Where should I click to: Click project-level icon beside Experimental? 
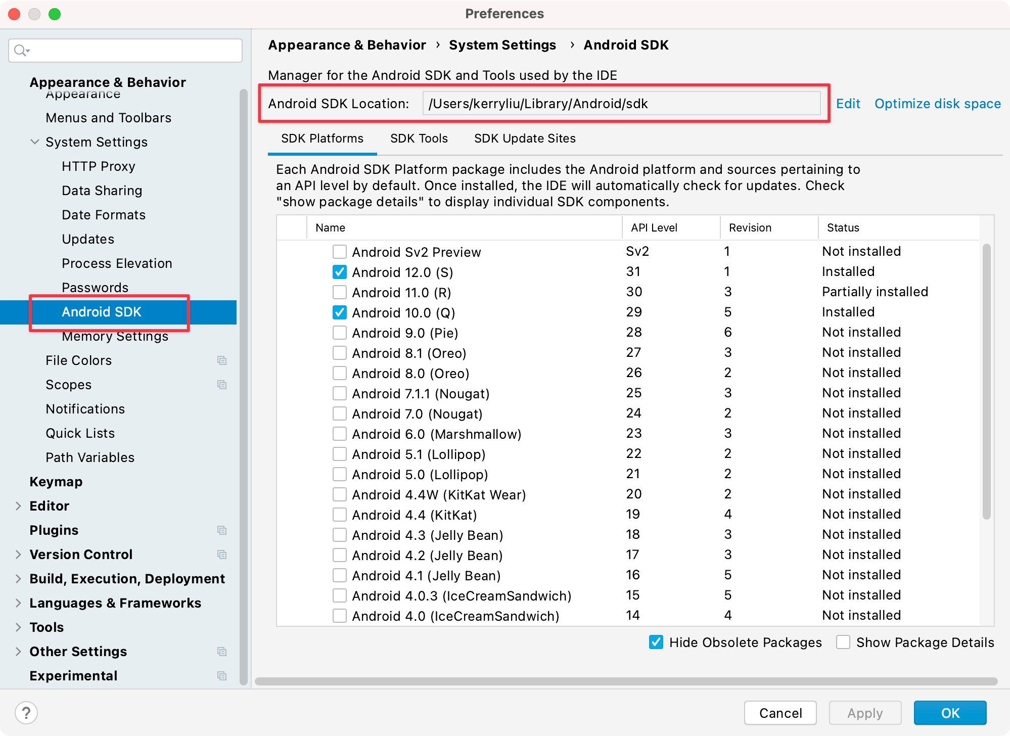click(221, 676)
